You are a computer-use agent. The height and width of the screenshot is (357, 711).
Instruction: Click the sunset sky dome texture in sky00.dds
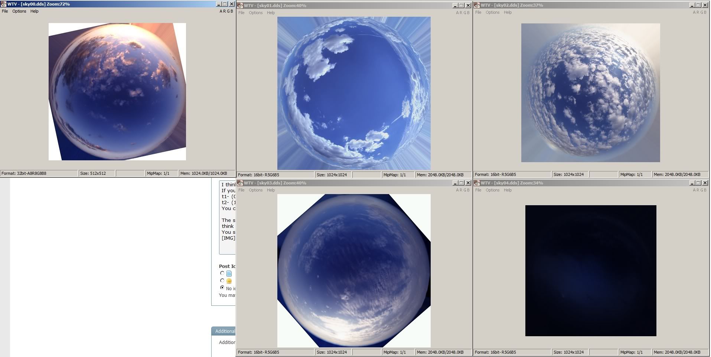(117, 92)
